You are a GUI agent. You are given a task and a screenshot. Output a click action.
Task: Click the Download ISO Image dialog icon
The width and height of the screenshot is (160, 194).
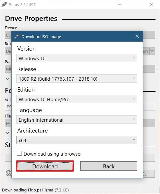17,36
